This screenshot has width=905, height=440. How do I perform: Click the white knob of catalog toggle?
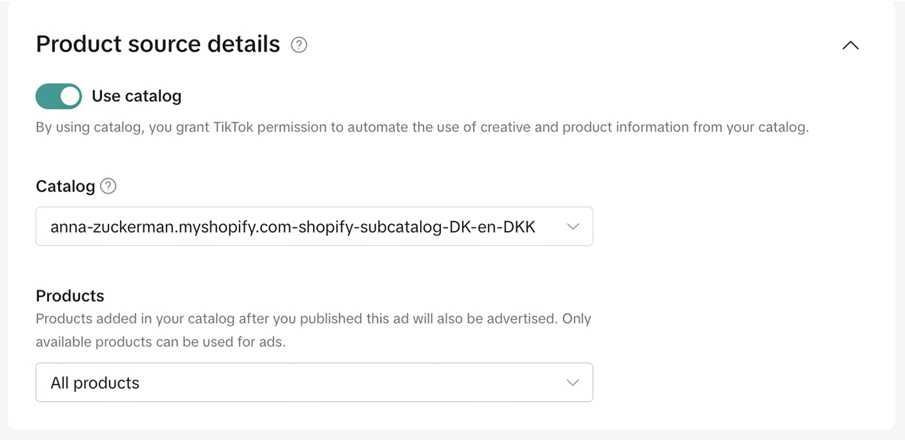69,96
